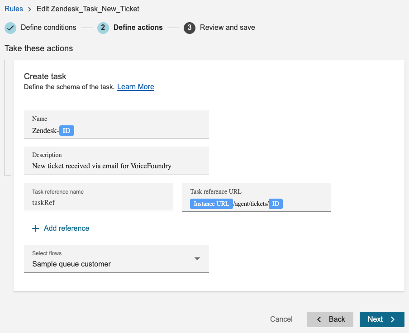Go to the Define conditions step

(x=48, y=28)
